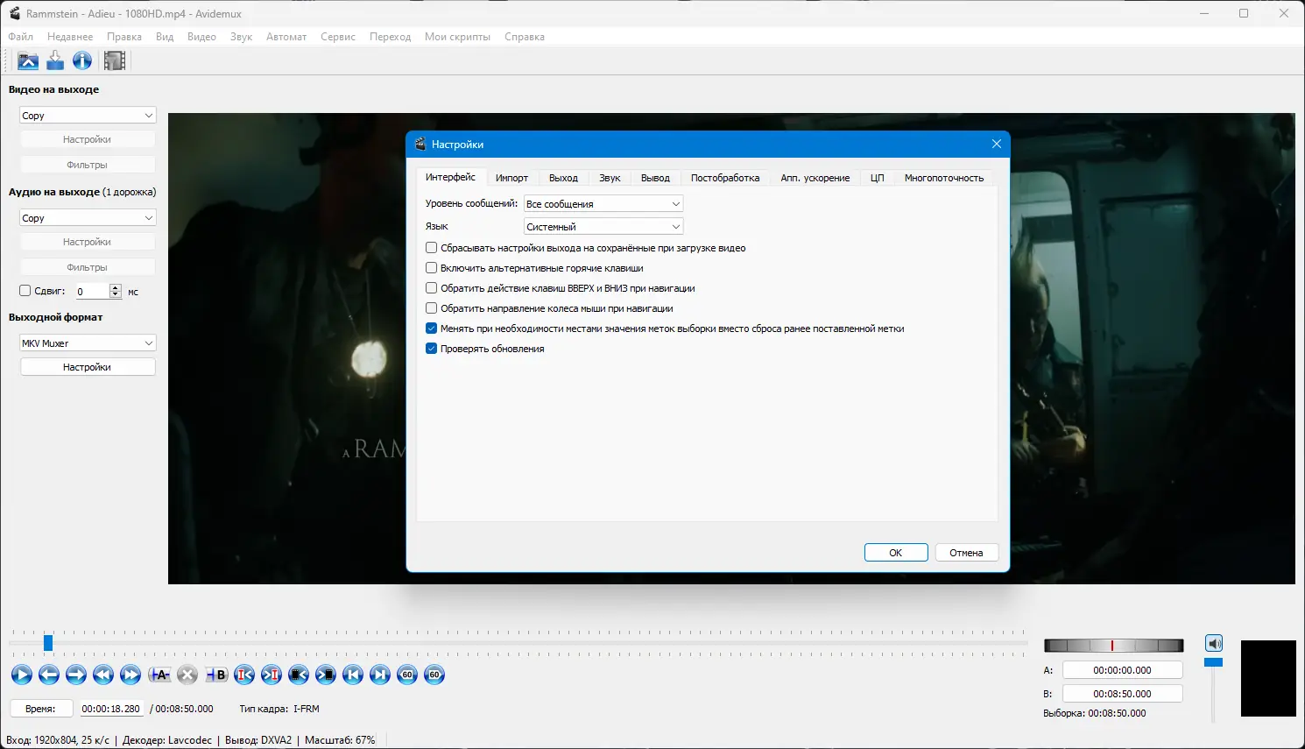The height and width of the screenshot is (749, 1305).
Task: Enable alternative hotkeys checkbox
Action: coord(431,268)
